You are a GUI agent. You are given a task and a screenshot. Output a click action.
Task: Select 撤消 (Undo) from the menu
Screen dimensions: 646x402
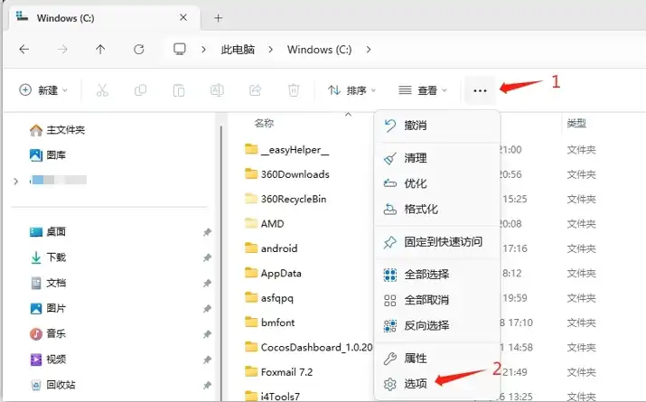(437, 126)
